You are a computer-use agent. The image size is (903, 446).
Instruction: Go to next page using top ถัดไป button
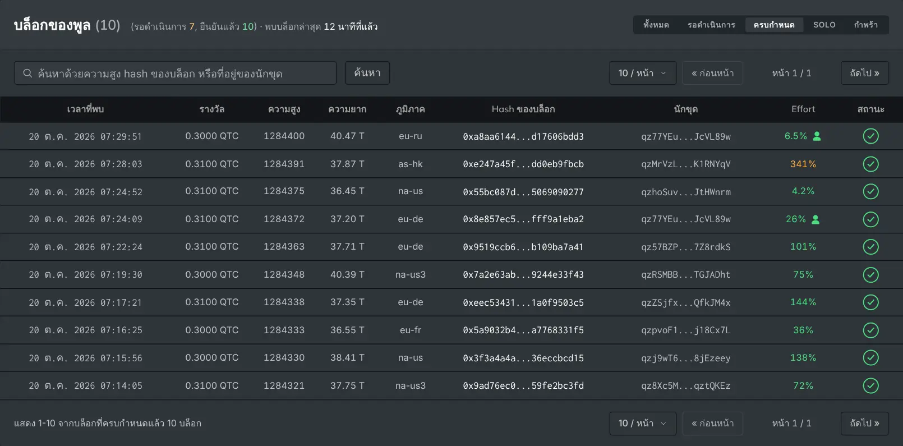pos(865,73)
